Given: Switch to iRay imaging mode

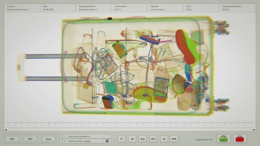Looking at the screenshot, I should (x=142, y=139).
